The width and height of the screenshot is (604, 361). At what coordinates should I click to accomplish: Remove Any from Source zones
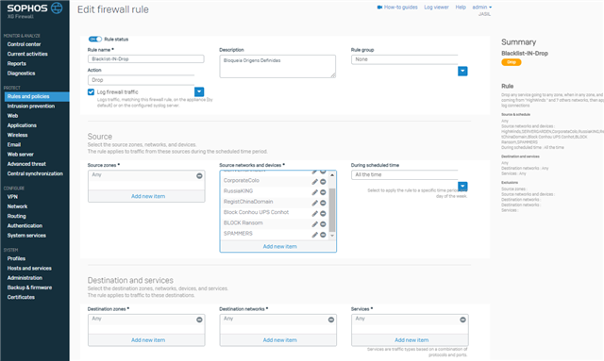pos(199,176)
